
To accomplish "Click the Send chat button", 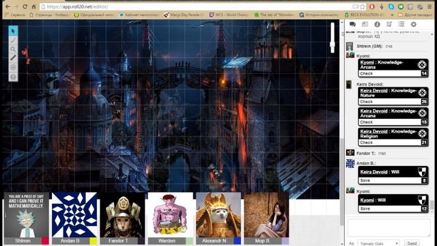I will pos(412,243).
